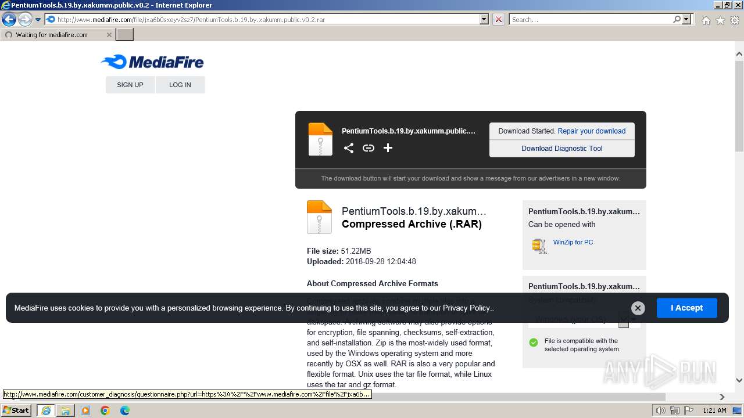This screenshot has width=744, height=418.
Task: Open the Tools gear icon
Action: point(735,20)
